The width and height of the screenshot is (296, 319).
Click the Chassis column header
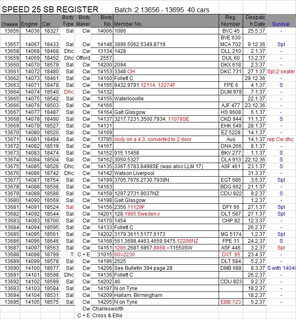point(9,24)
